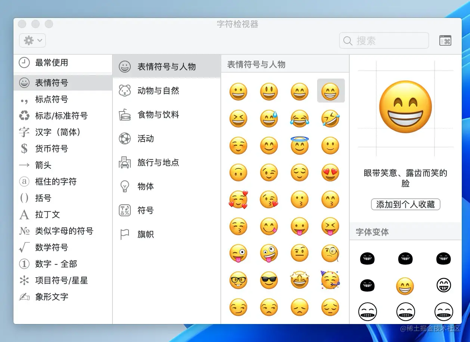
Task: Choose face savoring food emoji
Action: tap(269, 226)
